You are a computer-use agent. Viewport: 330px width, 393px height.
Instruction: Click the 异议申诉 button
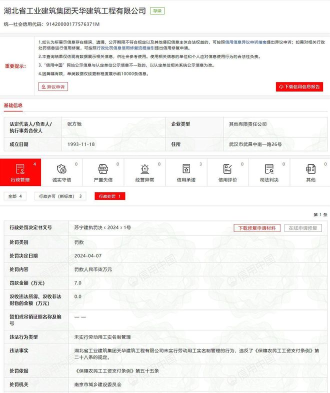pyautogui.click(x=53, y=86)
